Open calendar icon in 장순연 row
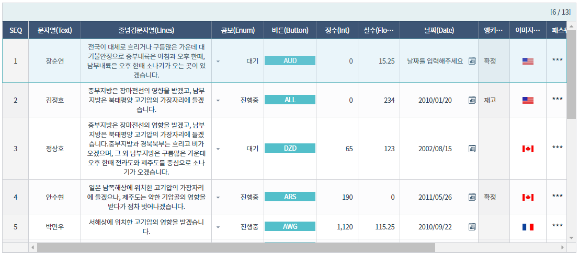 click(472, 61)
